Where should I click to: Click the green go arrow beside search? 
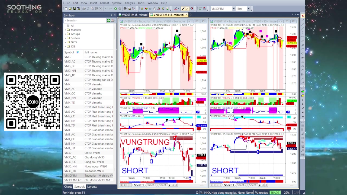108,20
